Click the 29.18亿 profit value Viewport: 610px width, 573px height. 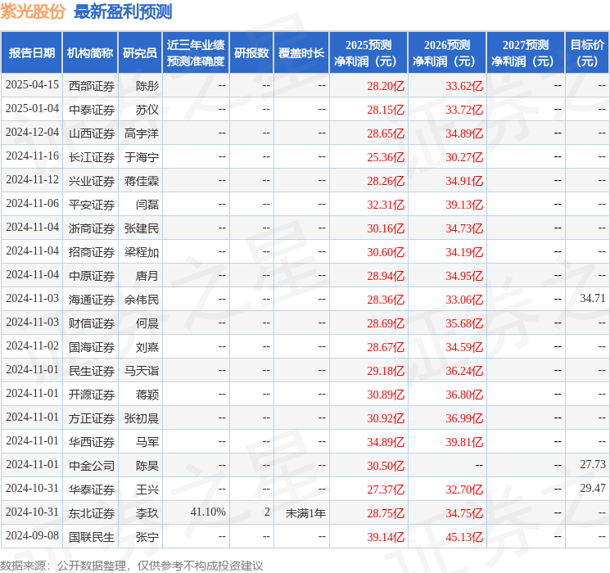click(386, 371)
